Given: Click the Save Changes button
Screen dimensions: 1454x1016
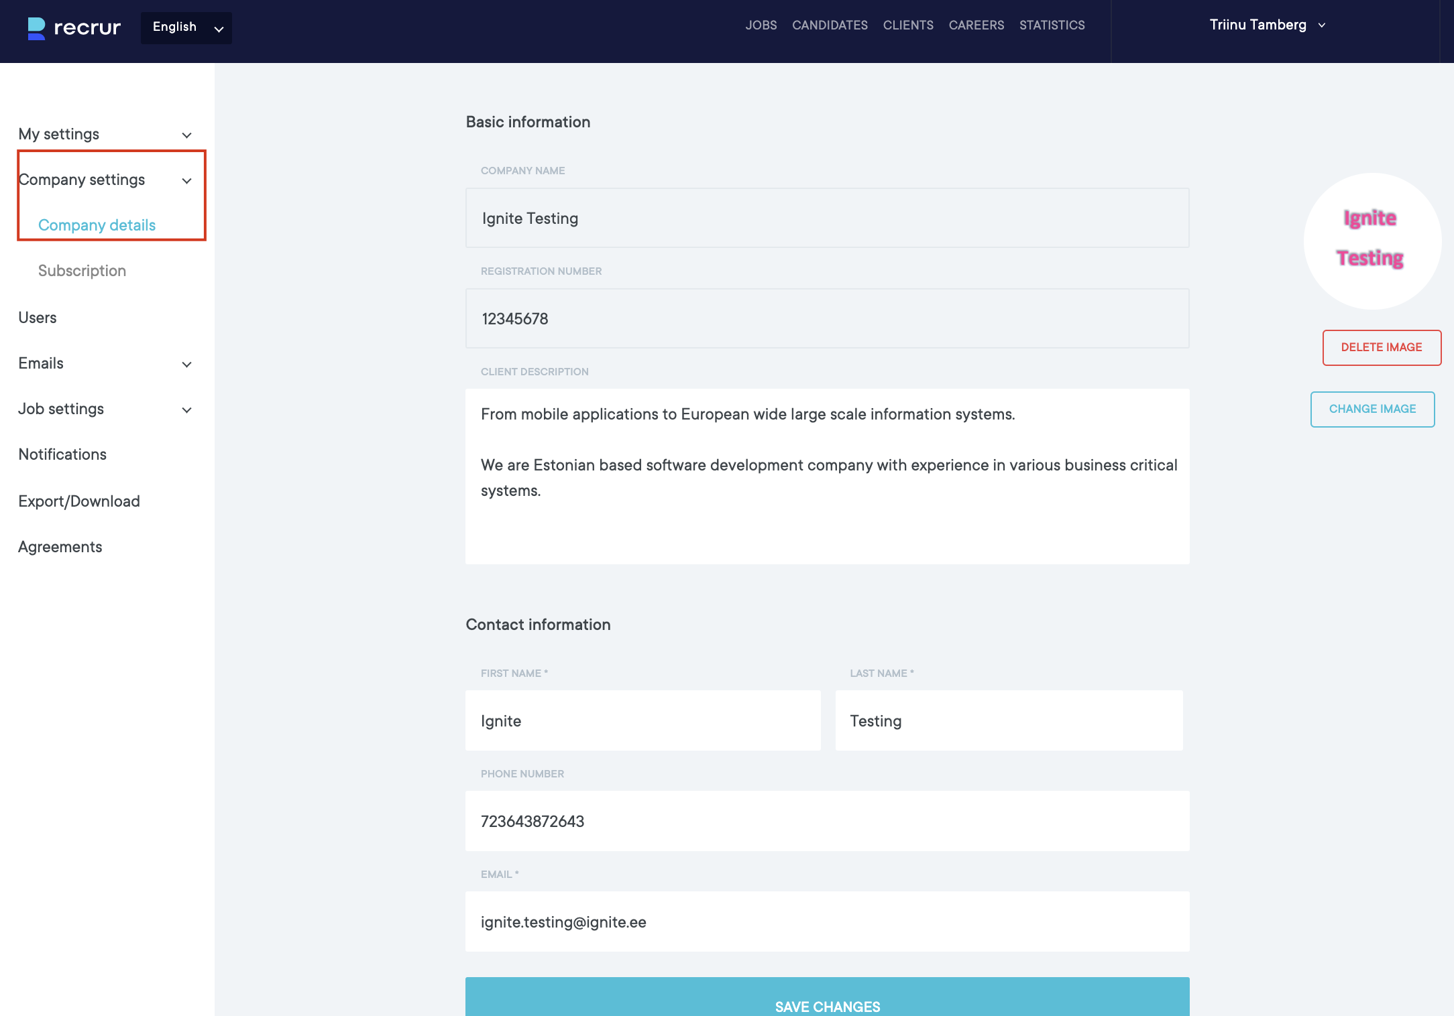Looking at the screenshot, I should pos(827,1002).
